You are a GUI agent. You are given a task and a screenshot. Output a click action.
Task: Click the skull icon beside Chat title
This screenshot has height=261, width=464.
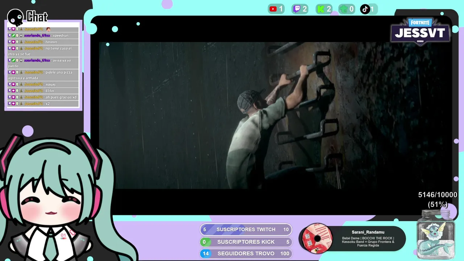pos(16,17)
